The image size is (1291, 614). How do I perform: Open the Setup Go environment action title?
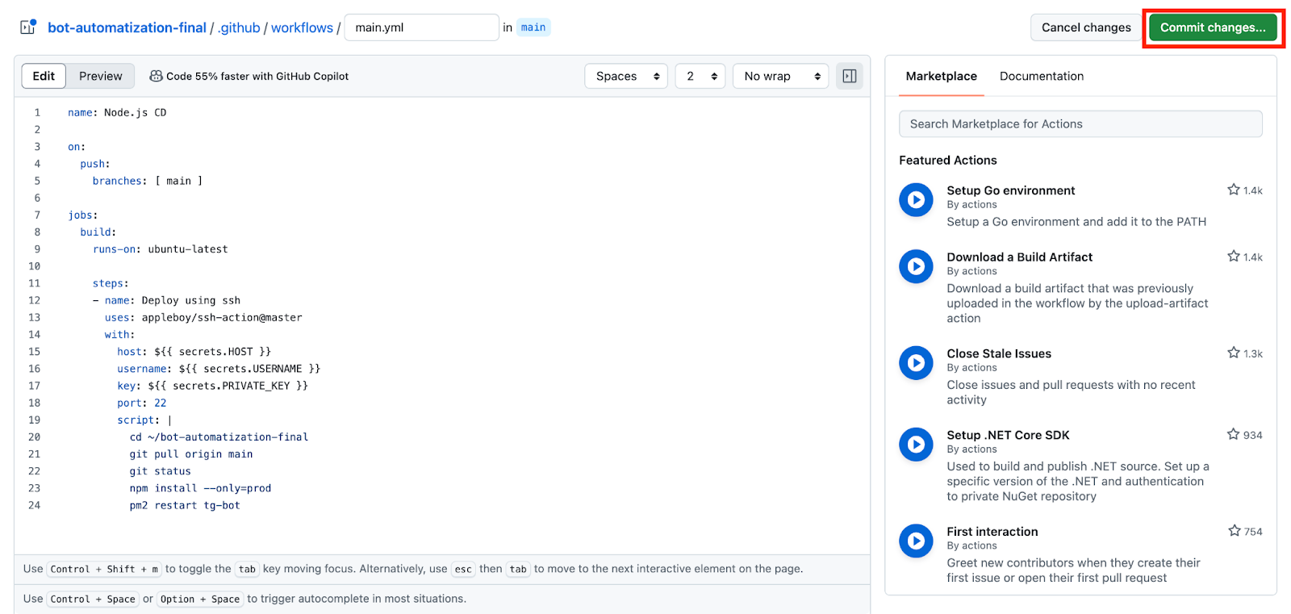tap(1010, 190)
